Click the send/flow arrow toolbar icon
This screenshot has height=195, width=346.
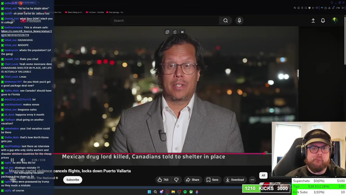(x=313, y=8)
